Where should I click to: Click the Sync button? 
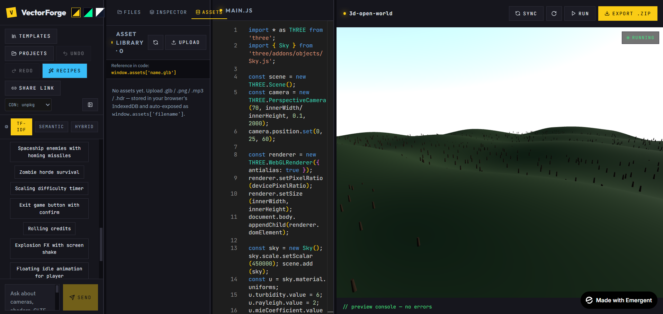(x=526, y=14)
